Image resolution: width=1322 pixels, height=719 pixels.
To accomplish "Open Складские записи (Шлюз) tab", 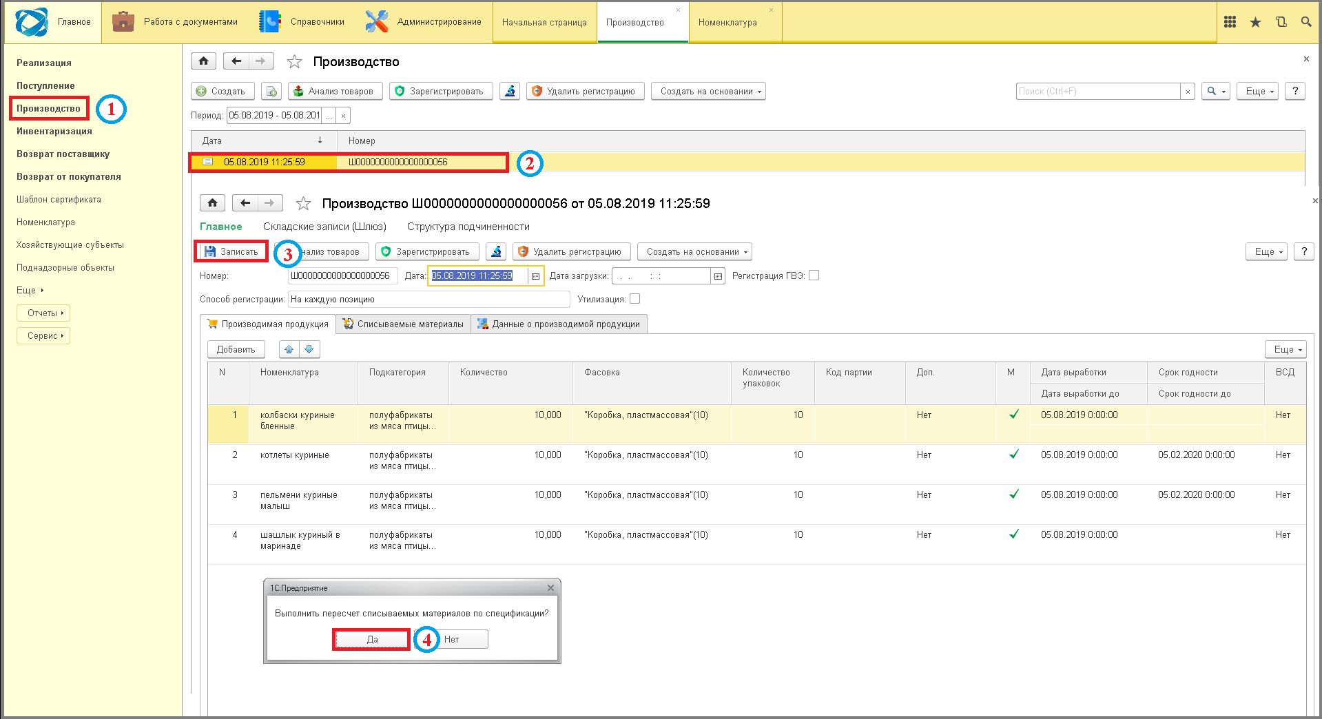I will point(324,227).
